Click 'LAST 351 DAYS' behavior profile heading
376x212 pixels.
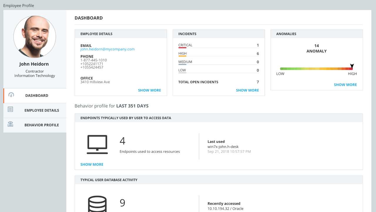[132, 106]
